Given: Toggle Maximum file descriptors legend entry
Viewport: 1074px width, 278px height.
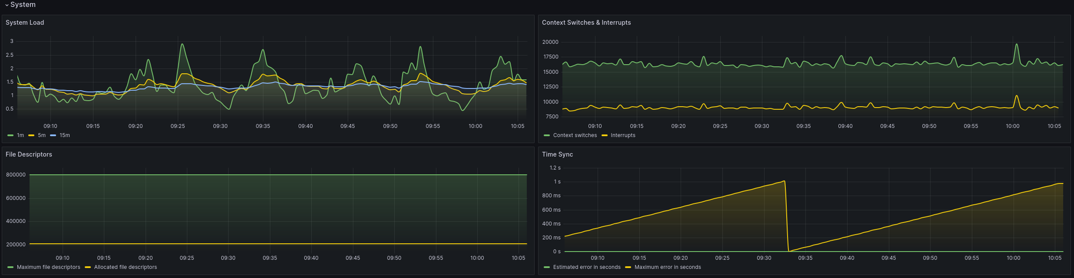Looking at the screenshot, I should click(x=48, y=267).
